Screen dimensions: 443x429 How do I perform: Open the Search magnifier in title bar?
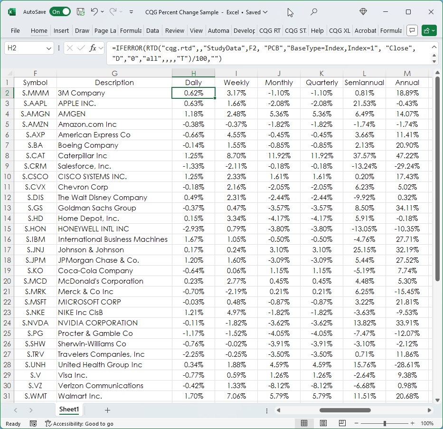tap(313, 12)
